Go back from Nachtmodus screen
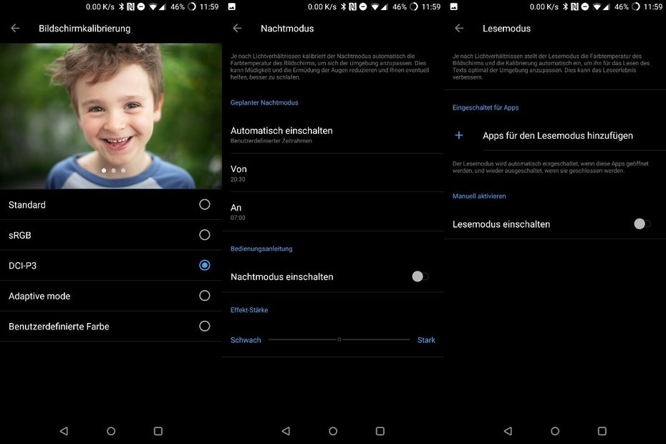The image size is (666, 444). (x=237, y=29)
